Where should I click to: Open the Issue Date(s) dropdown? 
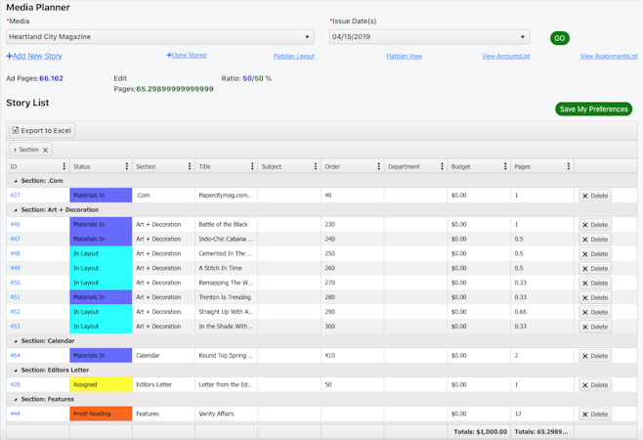(429, 37)
